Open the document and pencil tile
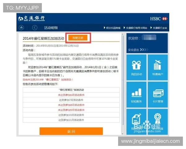 tap(136, 122)
